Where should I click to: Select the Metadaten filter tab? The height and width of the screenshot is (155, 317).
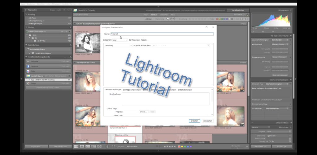tap(163, 15)
